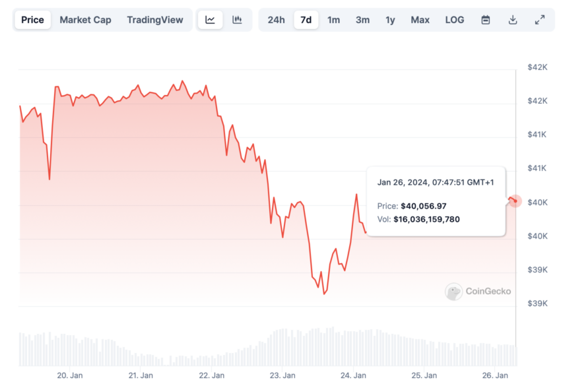
Task: Select the 24h time range
Action: (x=276, y=20)
